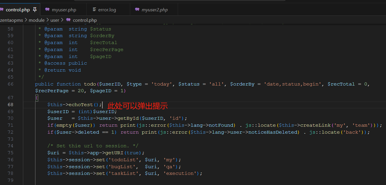
Task: Select line number 72 in the gutter
Action: click(x=10, y=132)
